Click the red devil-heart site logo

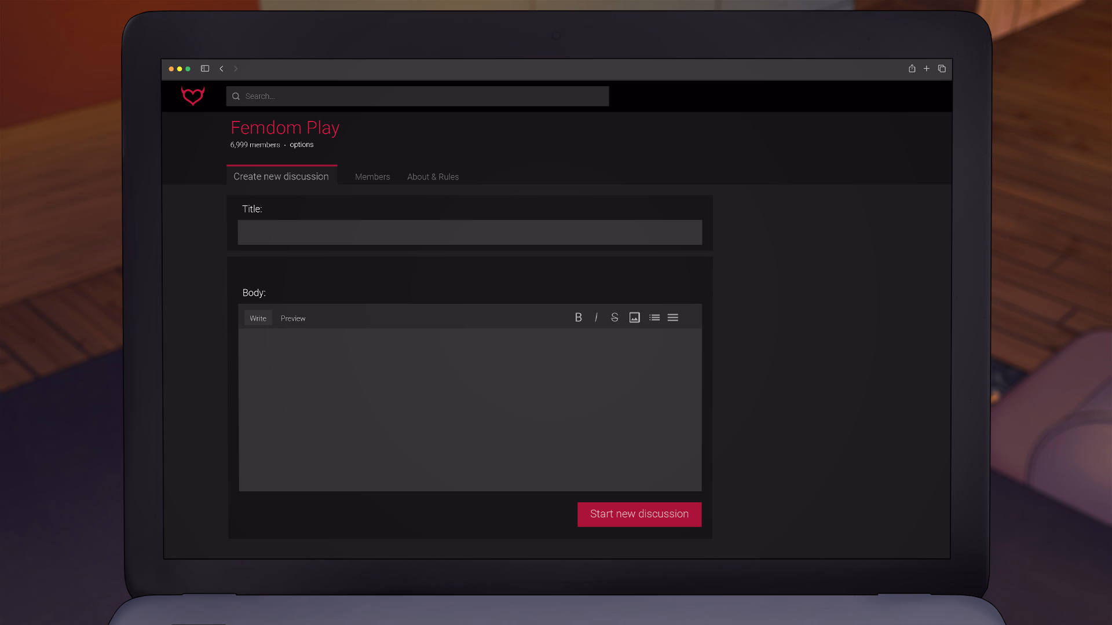(193, 95)
